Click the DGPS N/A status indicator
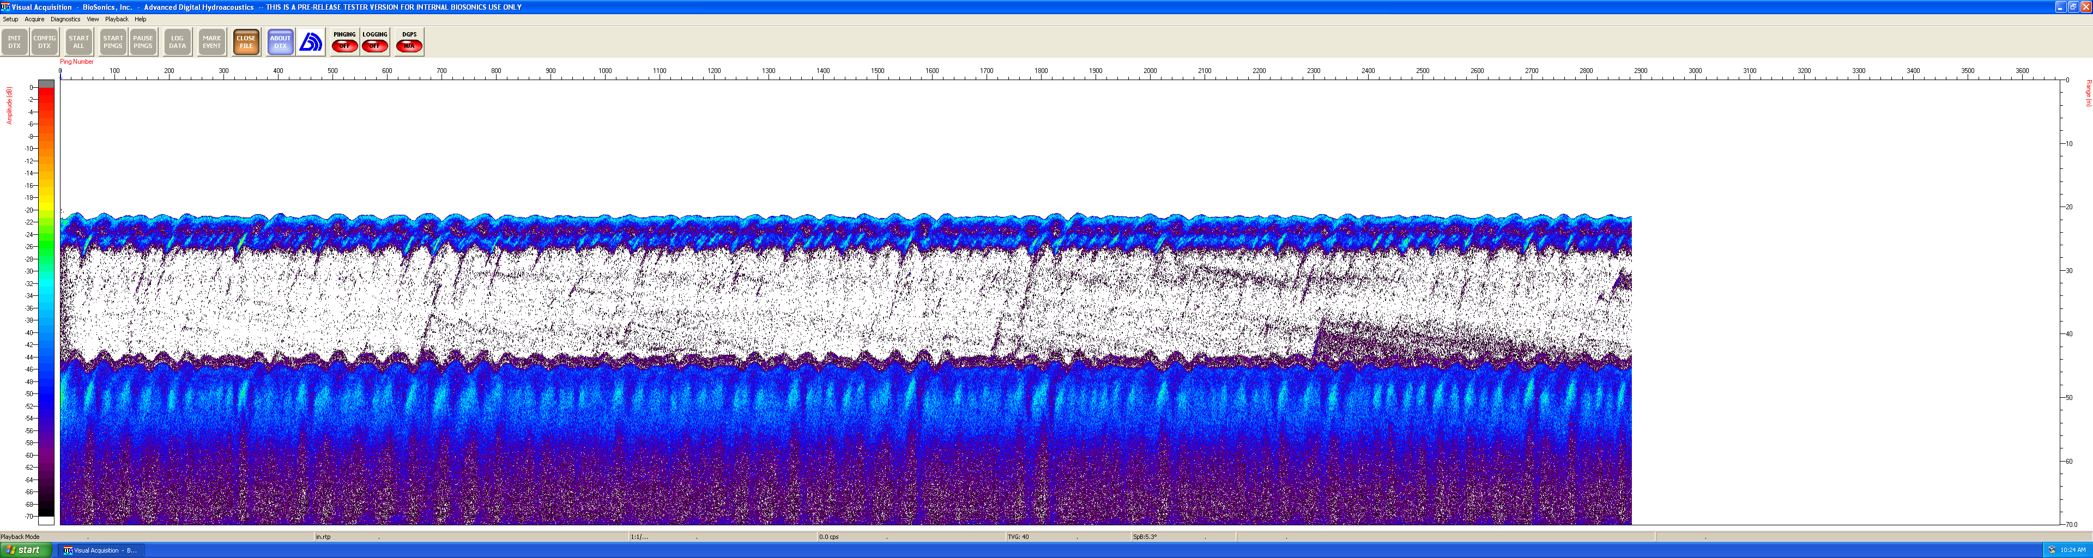The height and width of the screenshot is (558, 2093). point(409,43)
